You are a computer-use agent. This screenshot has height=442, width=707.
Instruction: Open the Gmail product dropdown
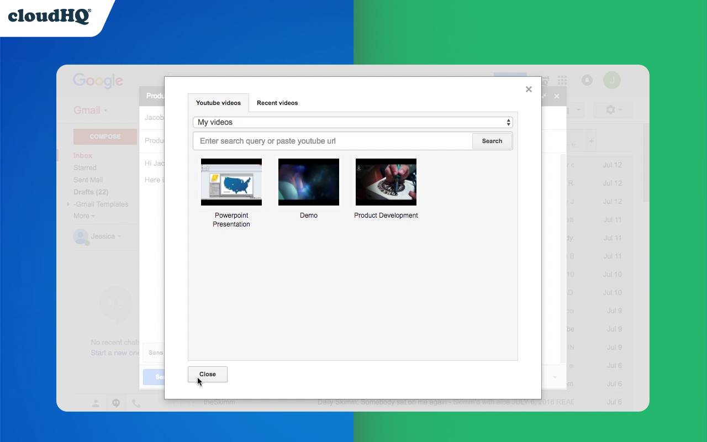point(91,110)
